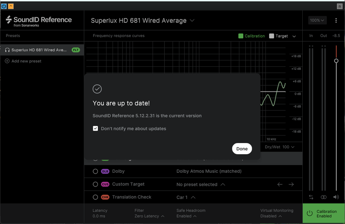Click the SoundID Reference logo
This screenshot has height=224, width=345.
coord(39,21)
